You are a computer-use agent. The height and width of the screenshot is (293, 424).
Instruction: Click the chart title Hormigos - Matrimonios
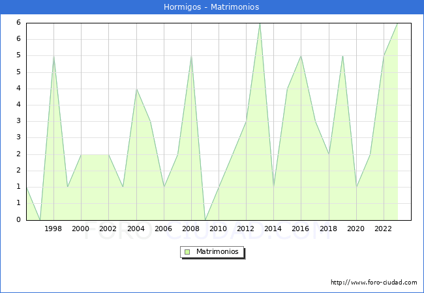(x=211, y=7)
